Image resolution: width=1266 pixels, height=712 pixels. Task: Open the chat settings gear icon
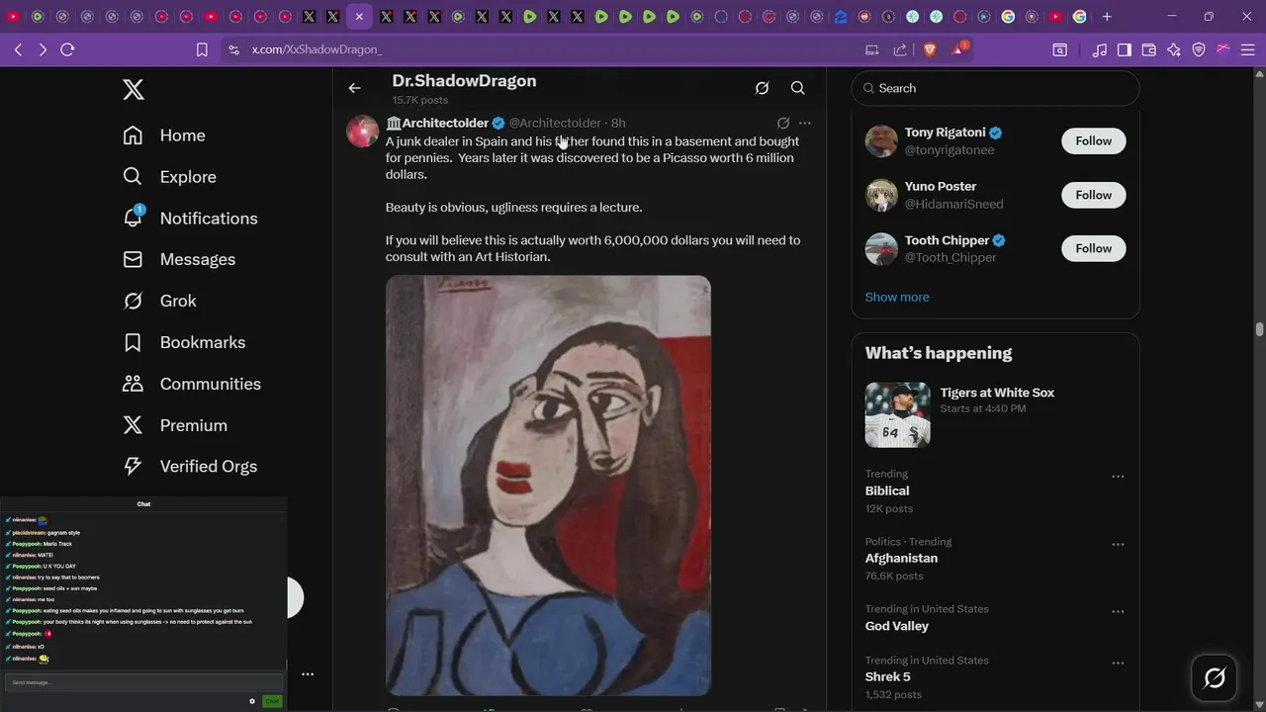tap(252, 701)
